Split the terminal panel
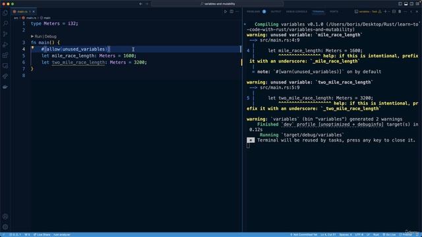422x237 pixels. pyautogui.click(x=394, y=12)
